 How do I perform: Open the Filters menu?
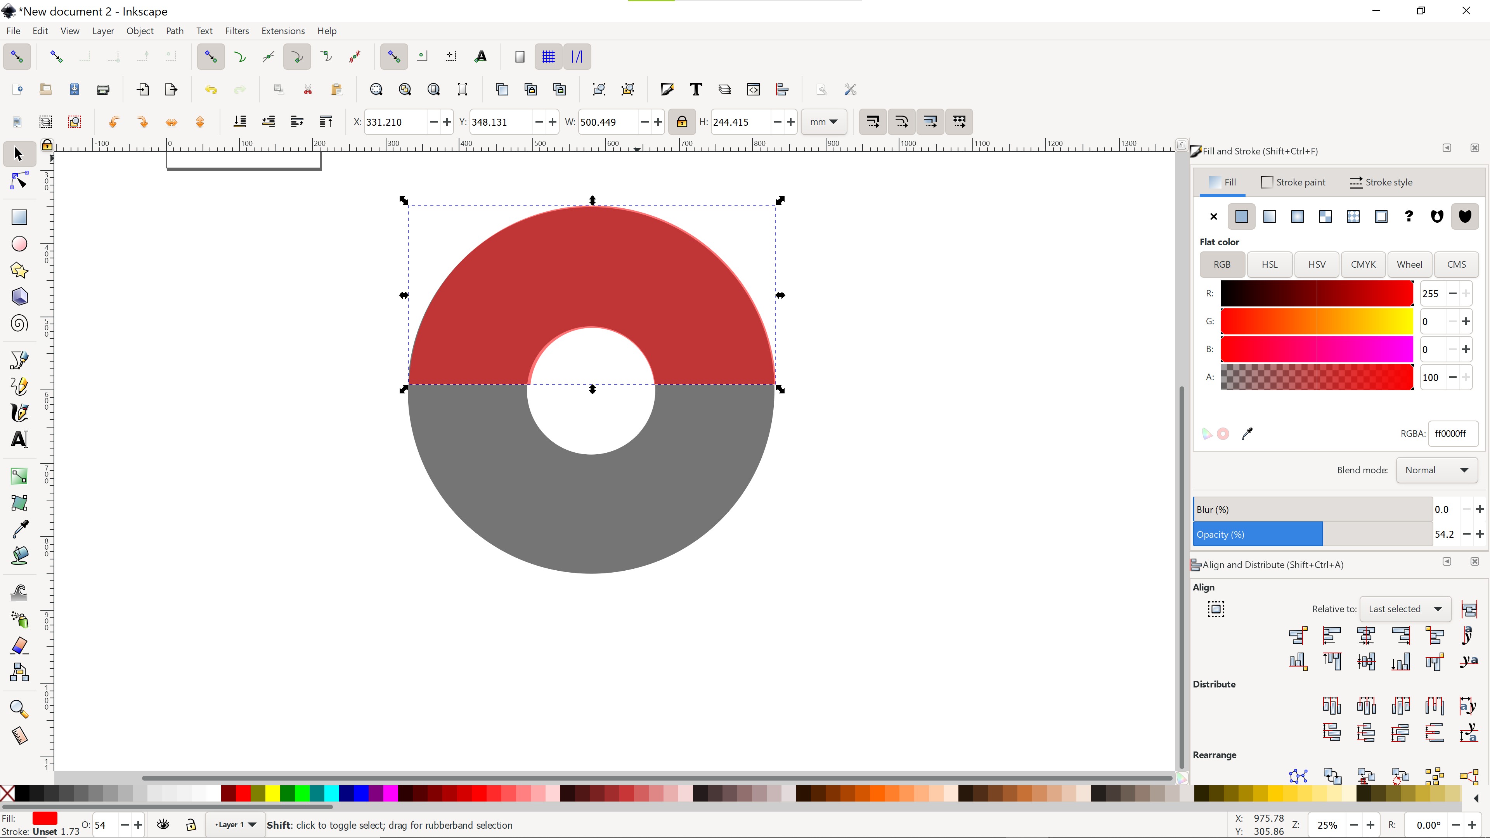237,31
